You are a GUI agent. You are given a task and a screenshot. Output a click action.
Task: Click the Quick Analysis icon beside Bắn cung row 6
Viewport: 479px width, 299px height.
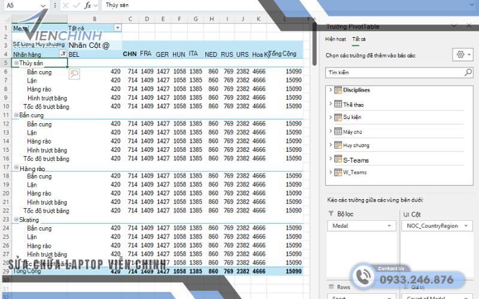pyautogui.click(x=74, y=74)
